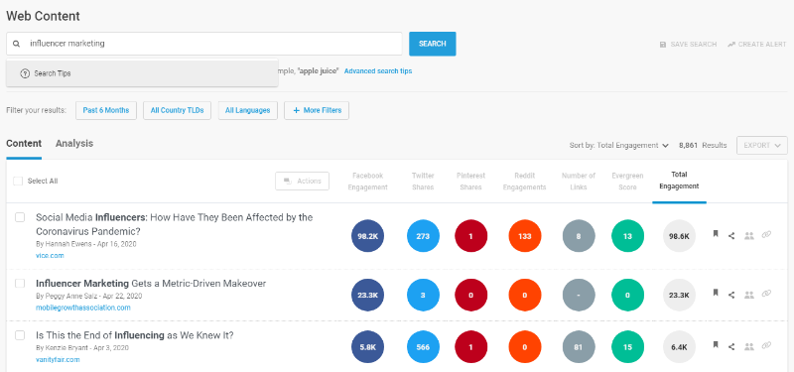Check the End of Influencing article checkbox

pos(20,335)
